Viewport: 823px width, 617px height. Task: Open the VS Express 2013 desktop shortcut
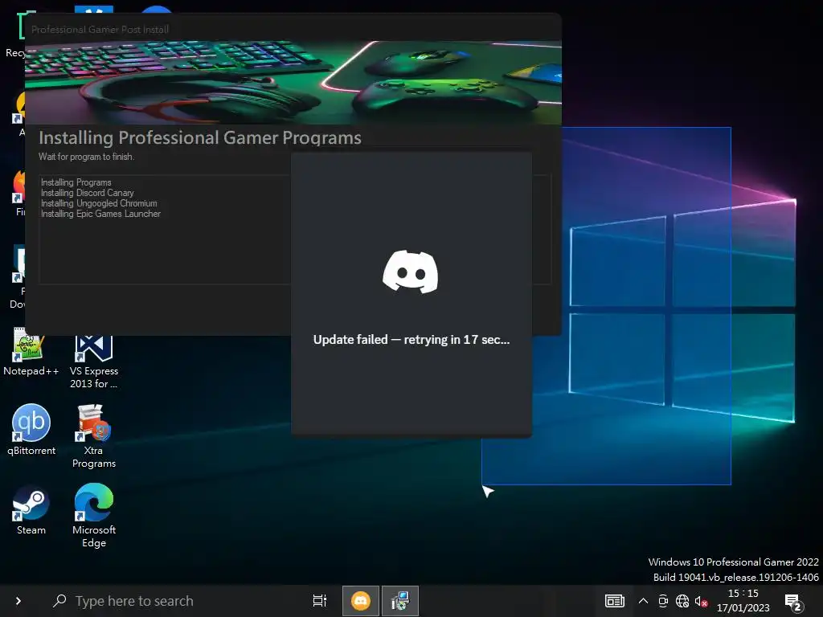point(94,361)
